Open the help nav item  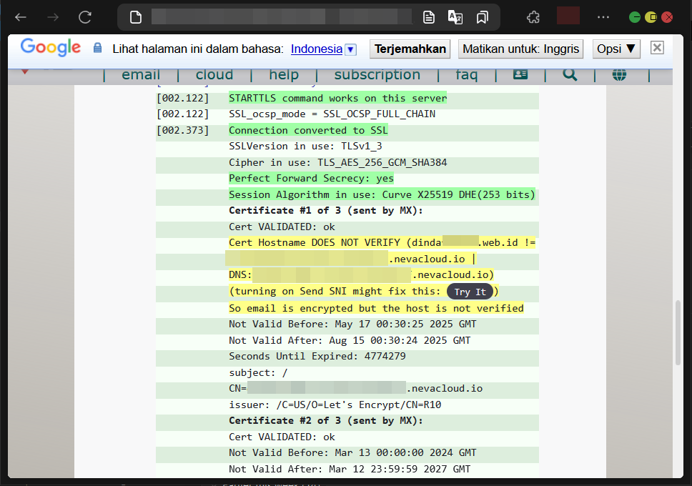pyautogui.click(x=284, y=74)
